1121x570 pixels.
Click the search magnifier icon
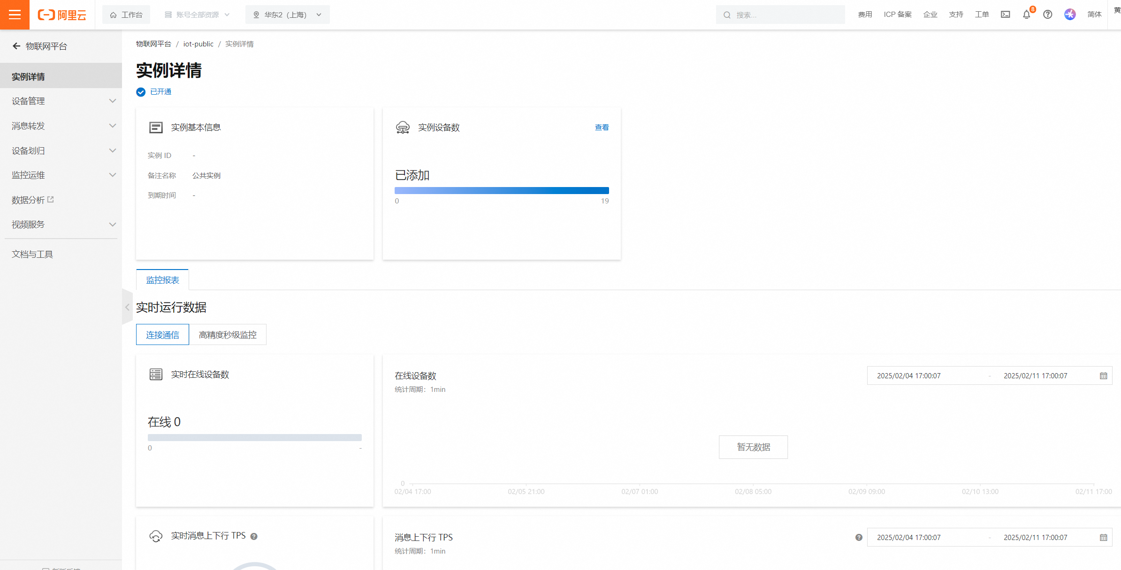tap(727, 15)
